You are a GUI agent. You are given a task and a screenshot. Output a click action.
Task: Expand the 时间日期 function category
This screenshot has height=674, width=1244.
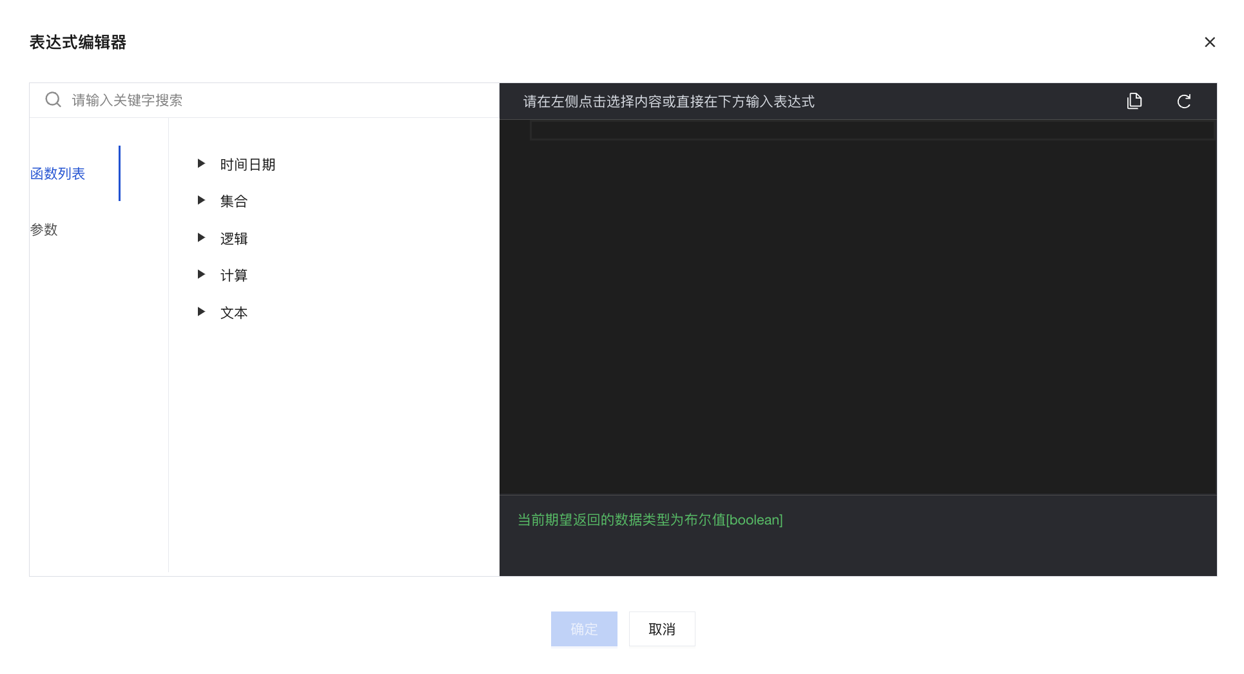click(x=201, y=164)
